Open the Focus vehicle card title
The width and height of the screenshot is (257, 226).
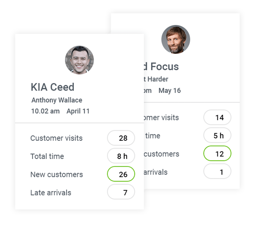tap(161, 66)
